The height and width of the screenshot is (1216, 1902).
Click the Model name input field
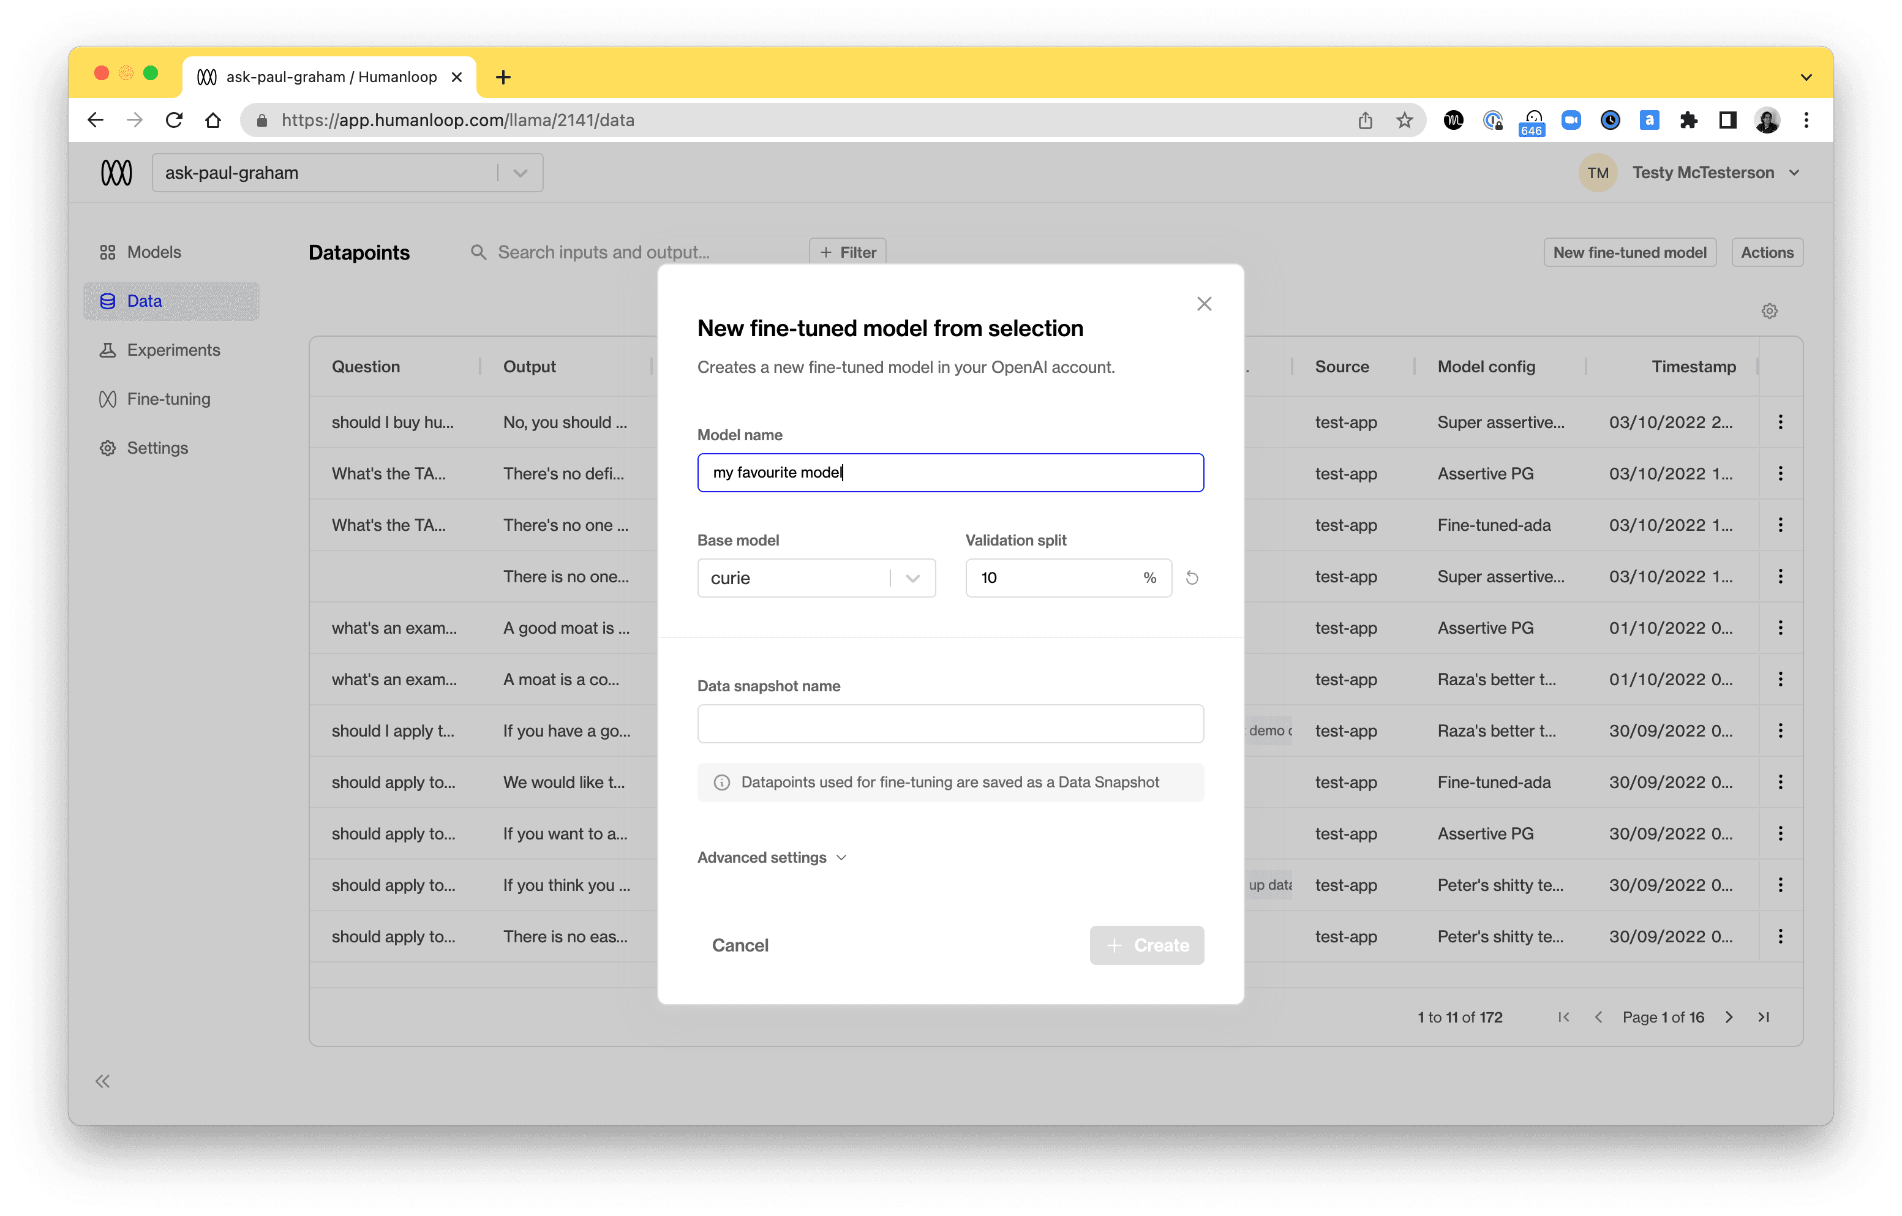click(950, 471)
